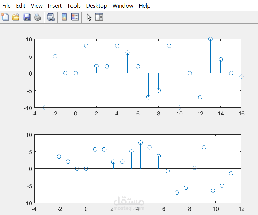
Task: Click the Open File folder icon
Action: 16,17
